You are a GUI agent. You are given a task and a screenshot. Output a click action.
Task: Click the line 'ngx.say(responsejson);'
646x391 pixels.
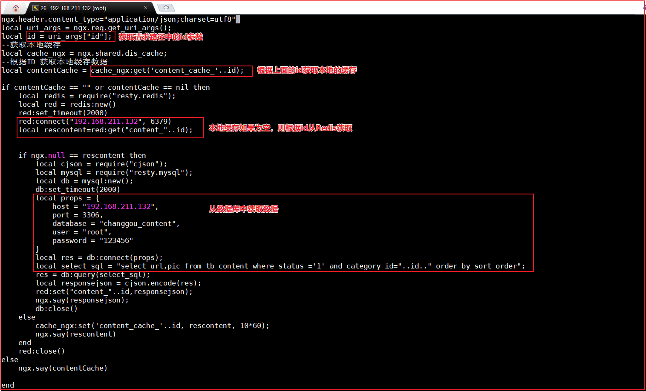click(x=82, y=300)
